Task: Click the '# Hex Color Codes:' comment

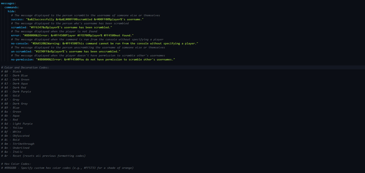Action: 16,164
